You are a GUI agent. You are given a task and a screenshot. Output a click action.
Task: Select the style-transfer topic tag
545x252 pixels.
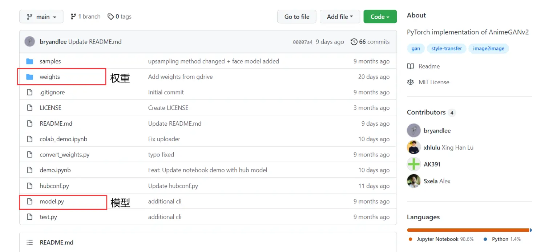447,49
